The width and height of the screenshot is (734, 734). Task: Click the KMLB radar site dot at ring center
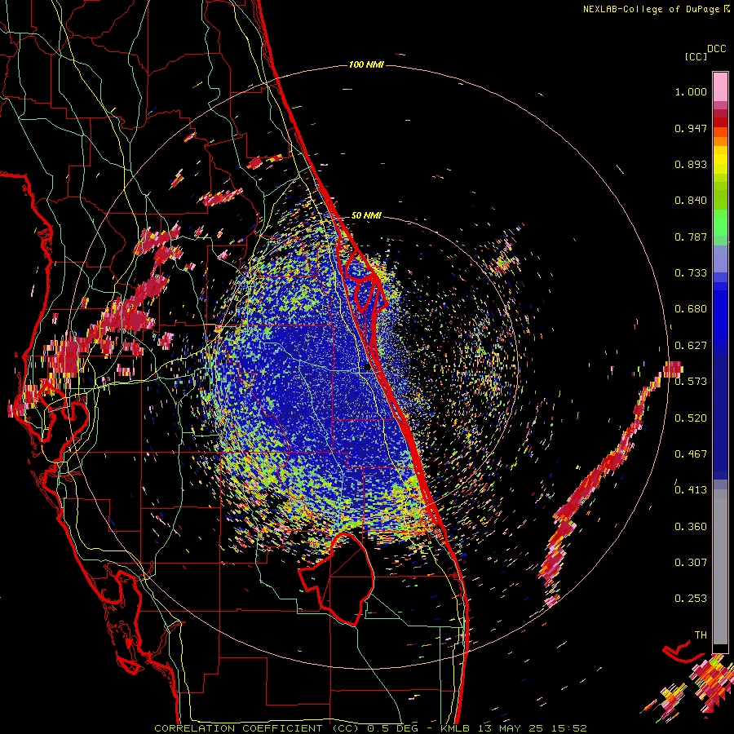[x=366, y=368]
